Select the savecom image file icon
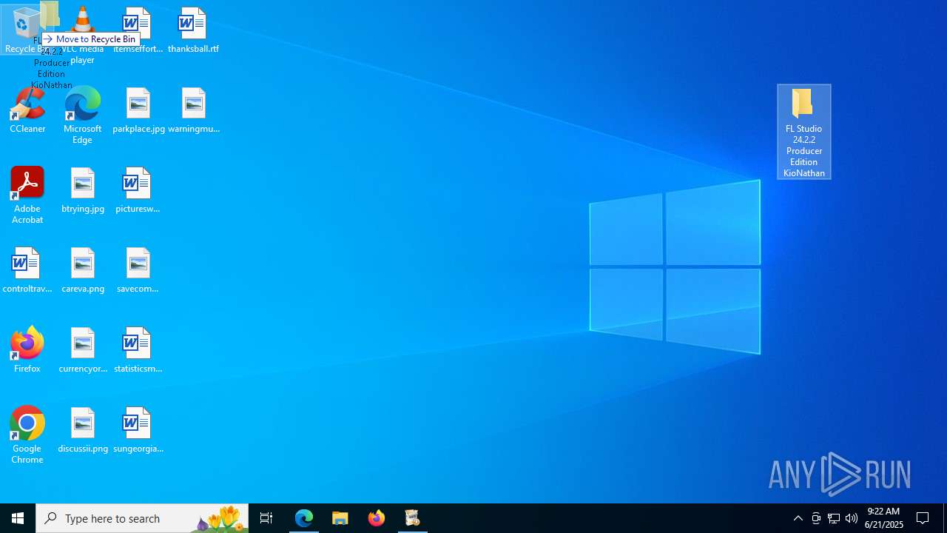Viewport: 947px width, 533px height. [138, 270]
